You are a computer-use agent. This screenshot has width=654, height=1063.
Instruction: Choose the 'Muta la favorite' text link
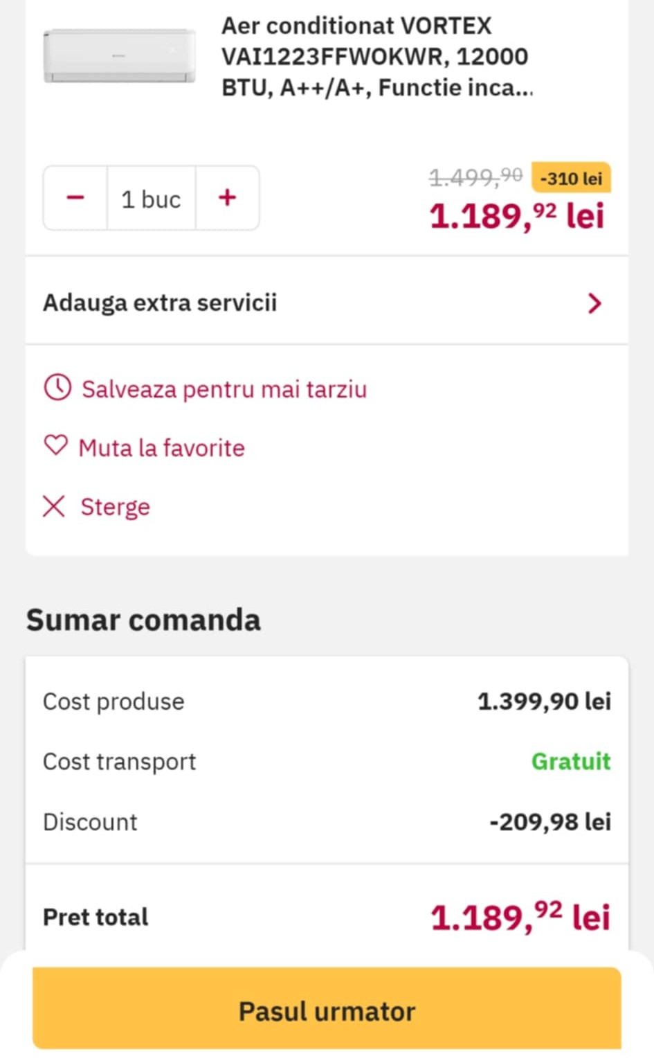(162, 448)
